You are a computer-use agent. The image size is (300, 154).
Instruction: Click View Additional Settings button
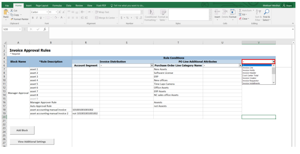pyautogui.click(x=32, y=142)
